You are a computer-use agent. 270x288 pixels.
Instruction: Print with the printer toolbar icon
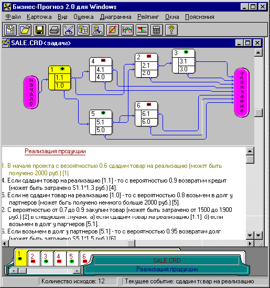(x=55, y=29)
